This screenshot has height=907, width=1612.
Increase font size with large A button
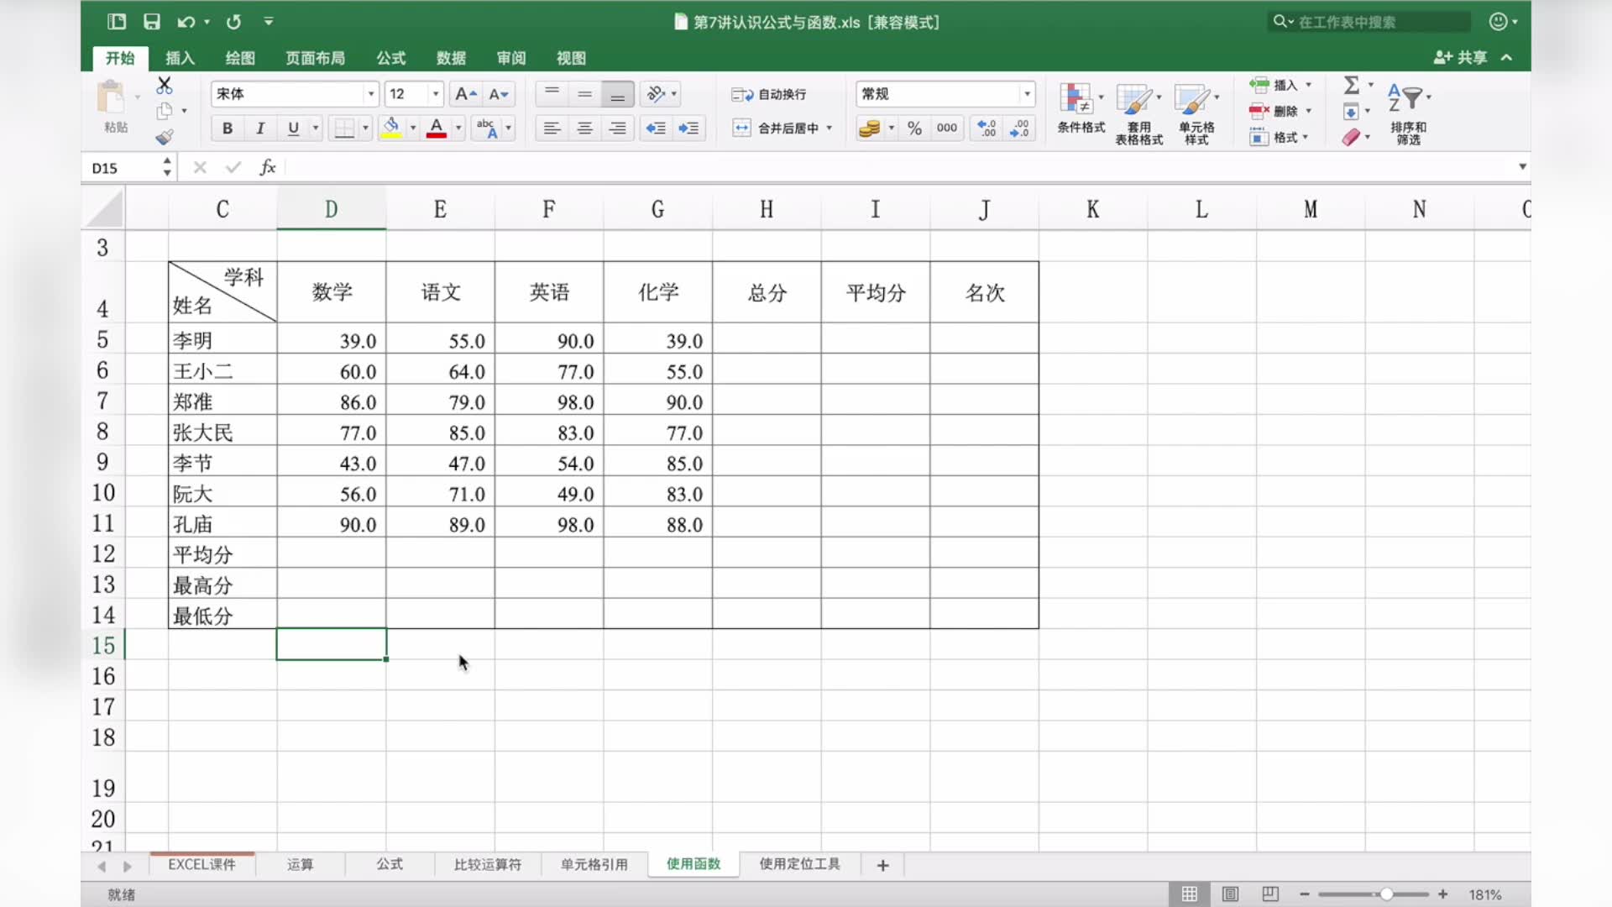point(465,94)
